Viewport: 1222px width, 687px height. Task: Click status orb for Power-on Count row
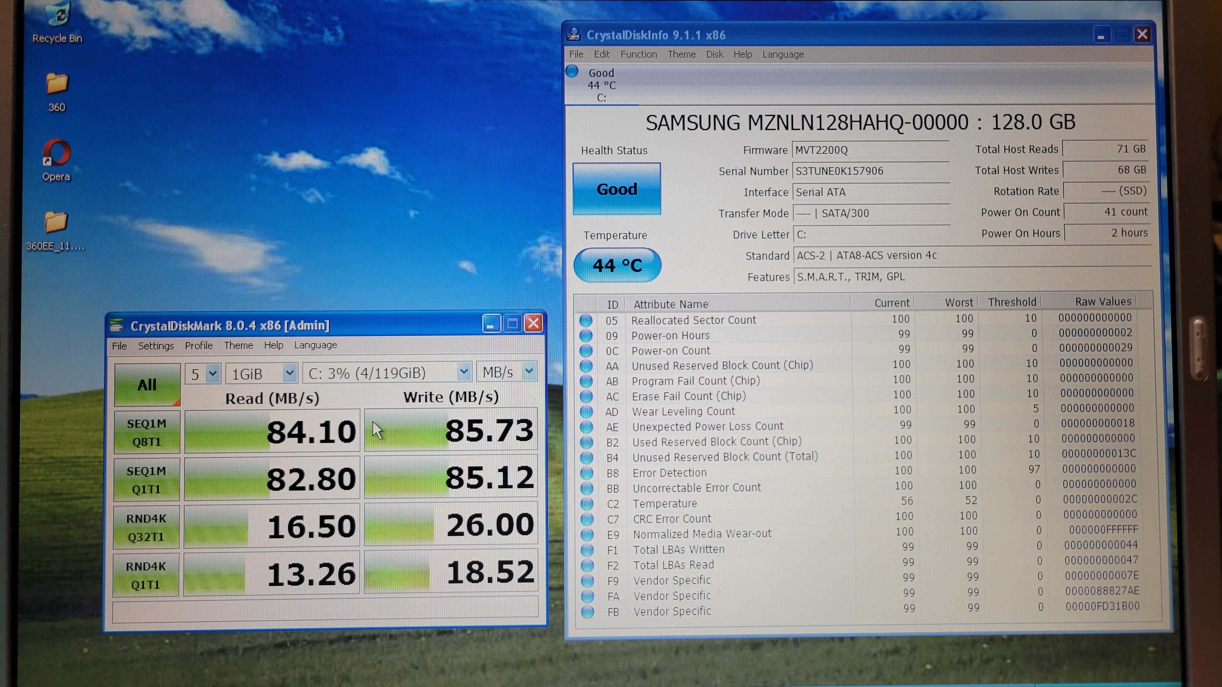click(x=586, y=350)
